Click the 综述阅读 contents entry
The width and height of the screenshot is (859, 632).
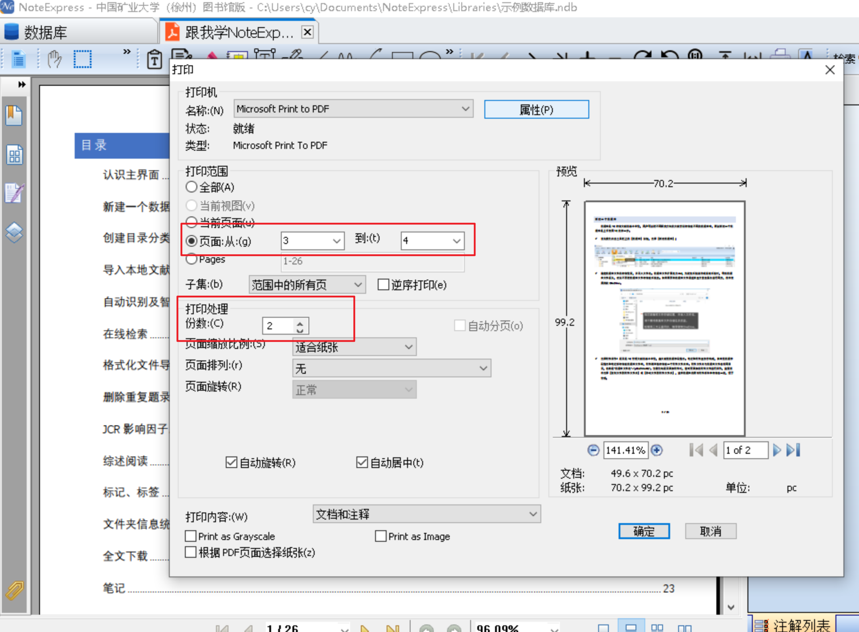click(125, 461)
